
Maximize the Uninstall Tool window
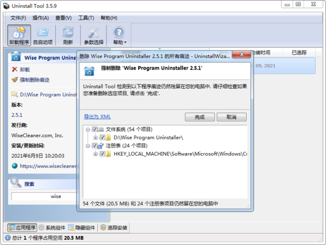pos(298,4)
